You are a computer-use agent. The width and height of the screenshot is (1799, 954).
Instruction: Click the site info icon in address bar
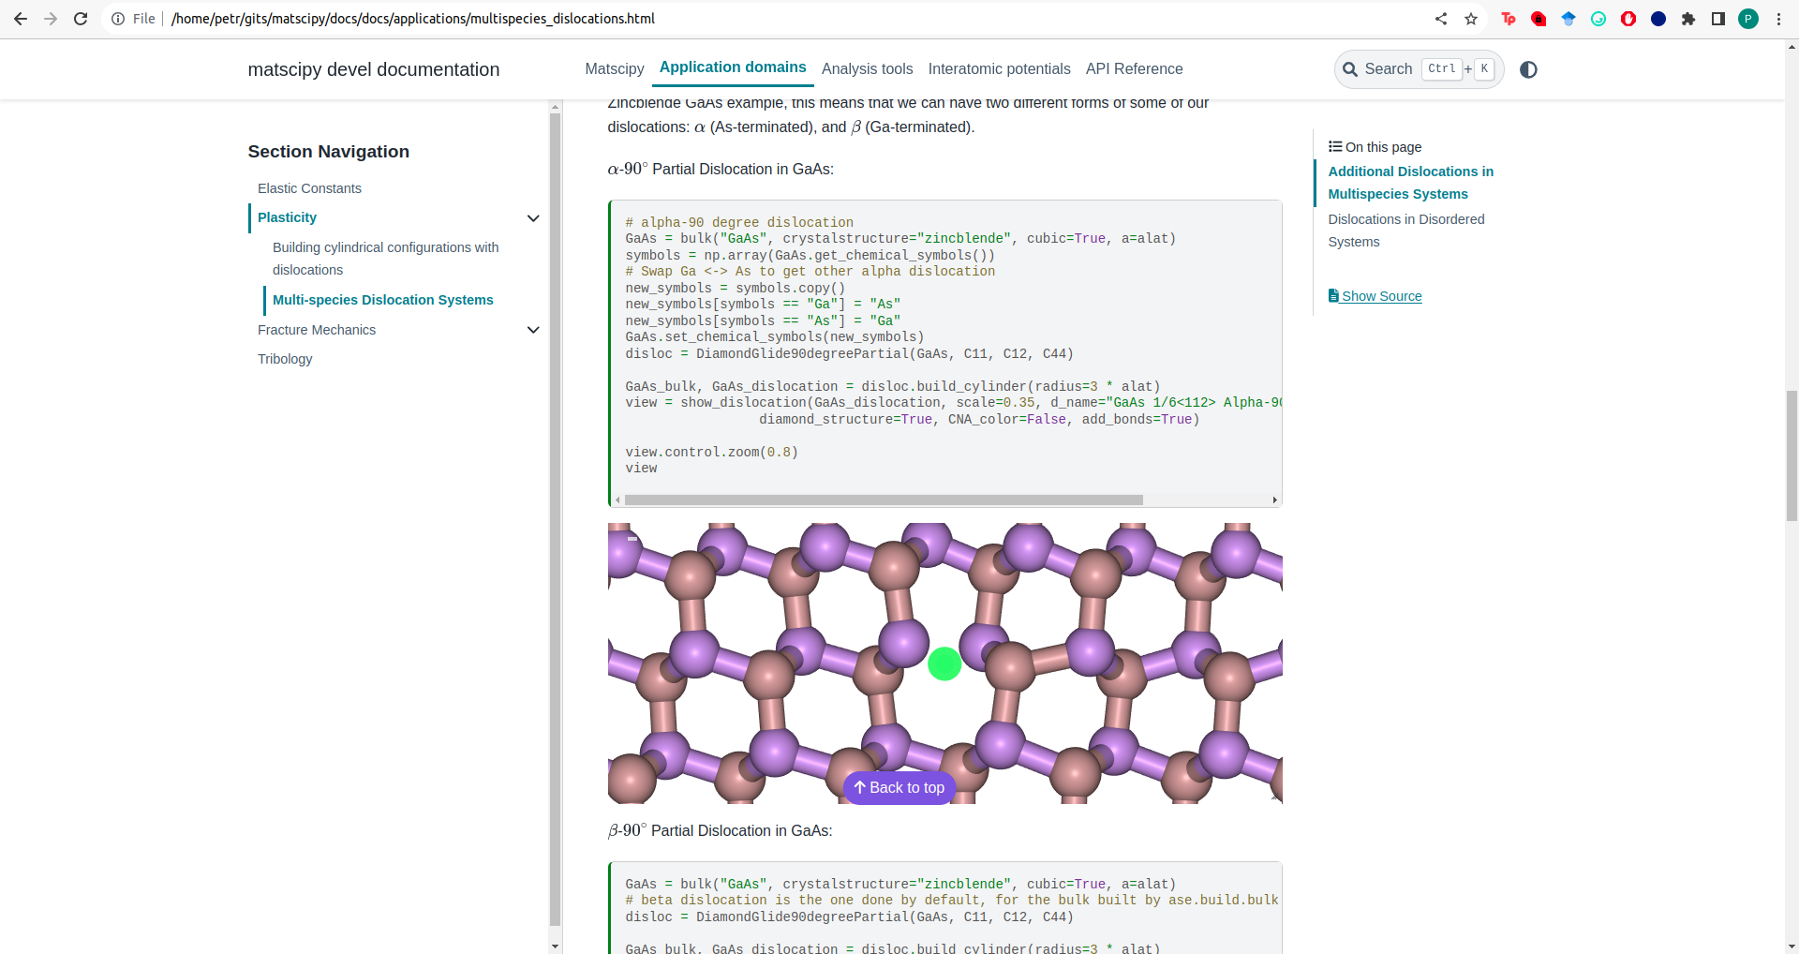pos(117,19)
